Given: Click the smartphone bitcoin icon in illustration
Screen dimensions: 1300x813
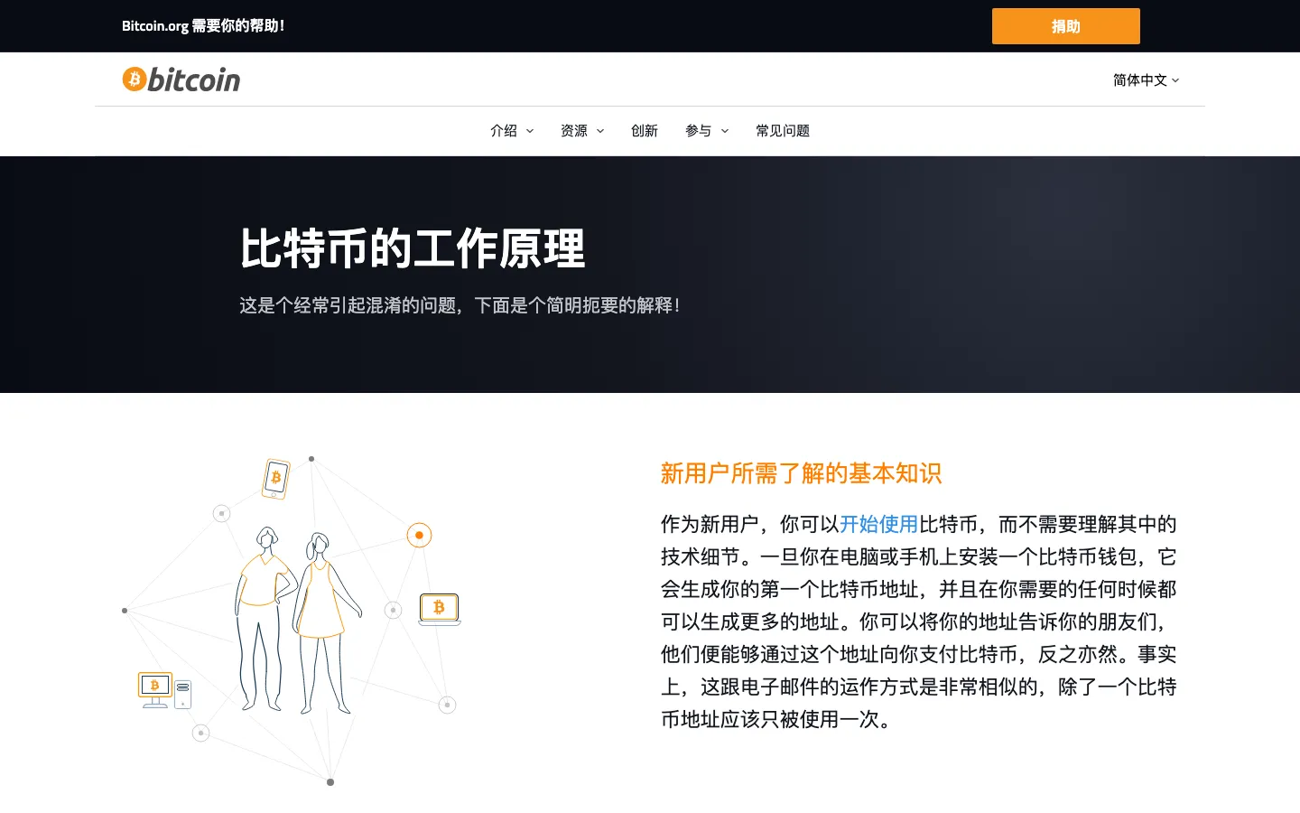Looking at the screenshot, I should click(x=275, y=479).
